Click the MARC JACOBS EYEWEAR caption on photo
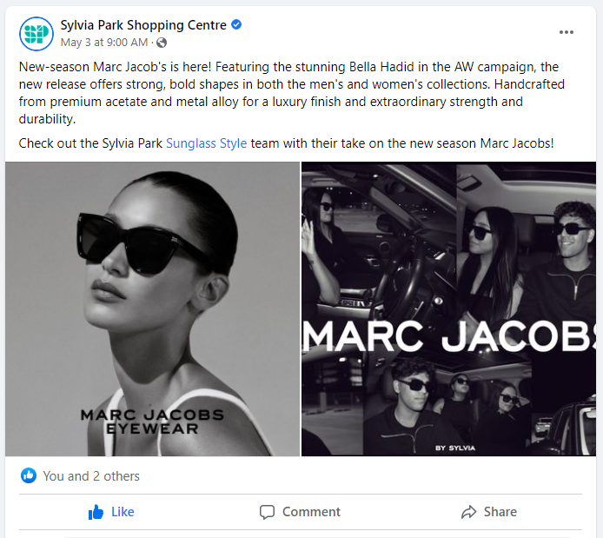603x538 pixels. click(x=152, y=422)
